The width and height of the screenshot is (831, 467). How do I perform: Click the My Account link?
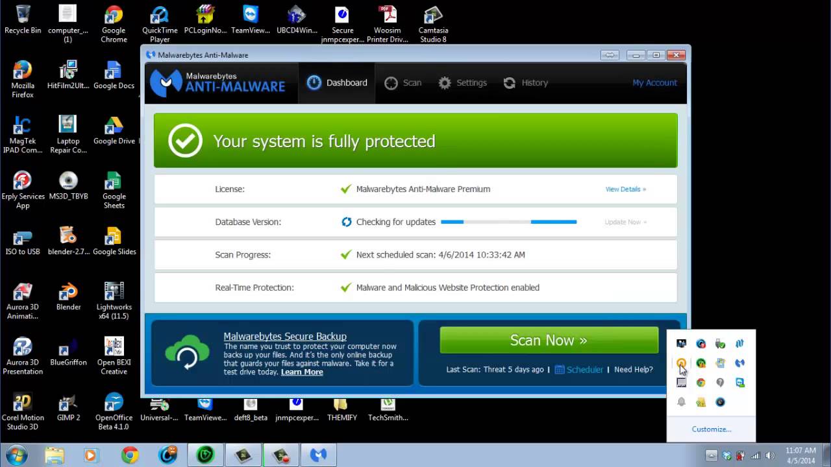coord(654,83)
